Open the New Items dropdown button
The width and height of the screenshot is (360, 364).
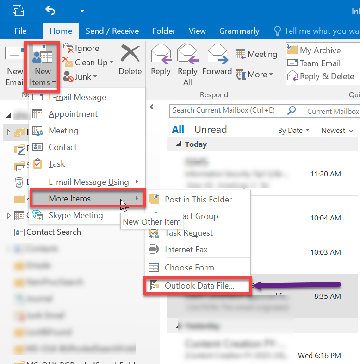click(43, 66)
